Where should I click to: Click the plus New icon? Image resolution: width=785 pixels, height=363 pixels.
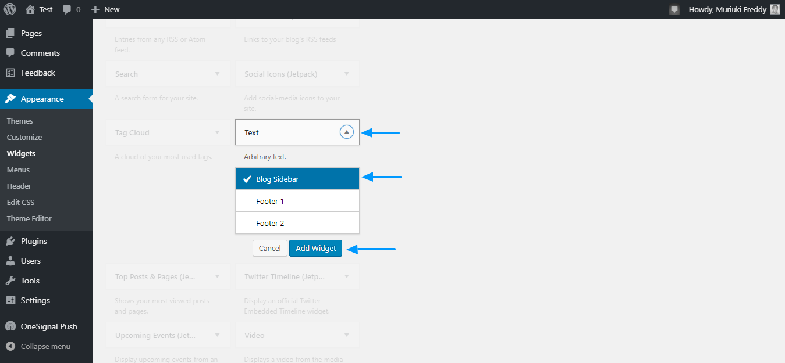(x=95, y=9)
